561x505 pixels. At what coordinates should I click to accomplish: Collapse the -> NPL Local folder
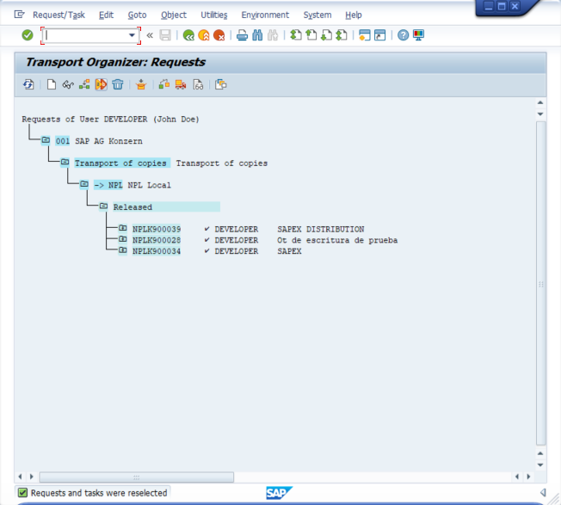click(84, 184)
